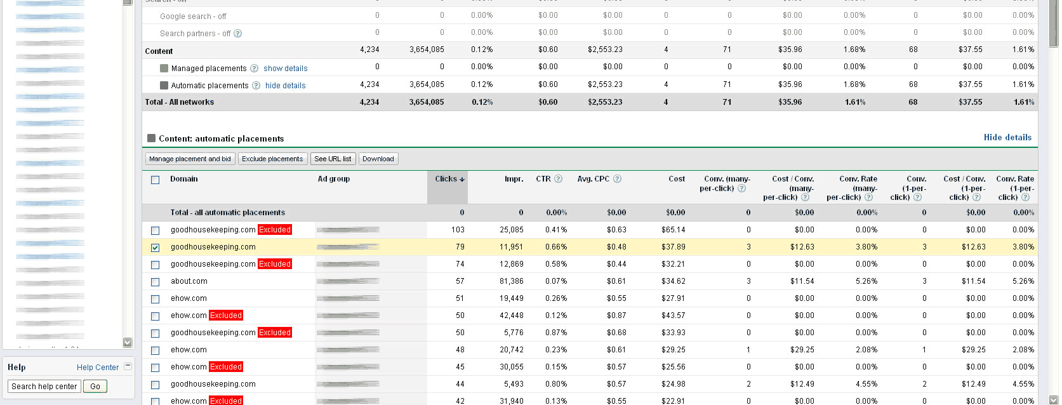The image size is (1062, 405).
Task: Click $37.89 cost in highlighted row
Action: (674, 247)
